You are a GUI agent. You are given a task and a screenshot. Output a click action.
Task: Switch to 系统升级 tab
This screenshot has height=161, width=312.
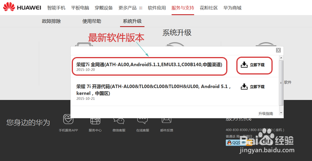coord(132,21)
